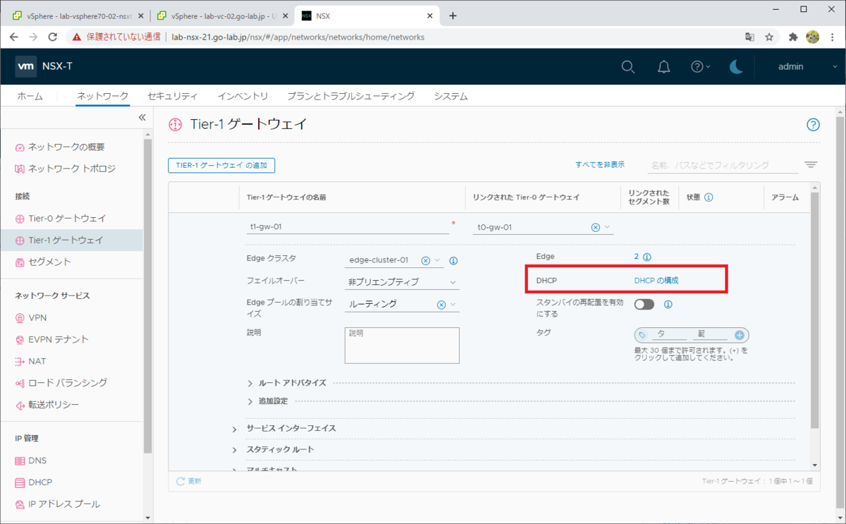The width and height of the screenshot is (846, 524).
Task: Open プランとトラブルシューティング tab
Action: (351, 96)
